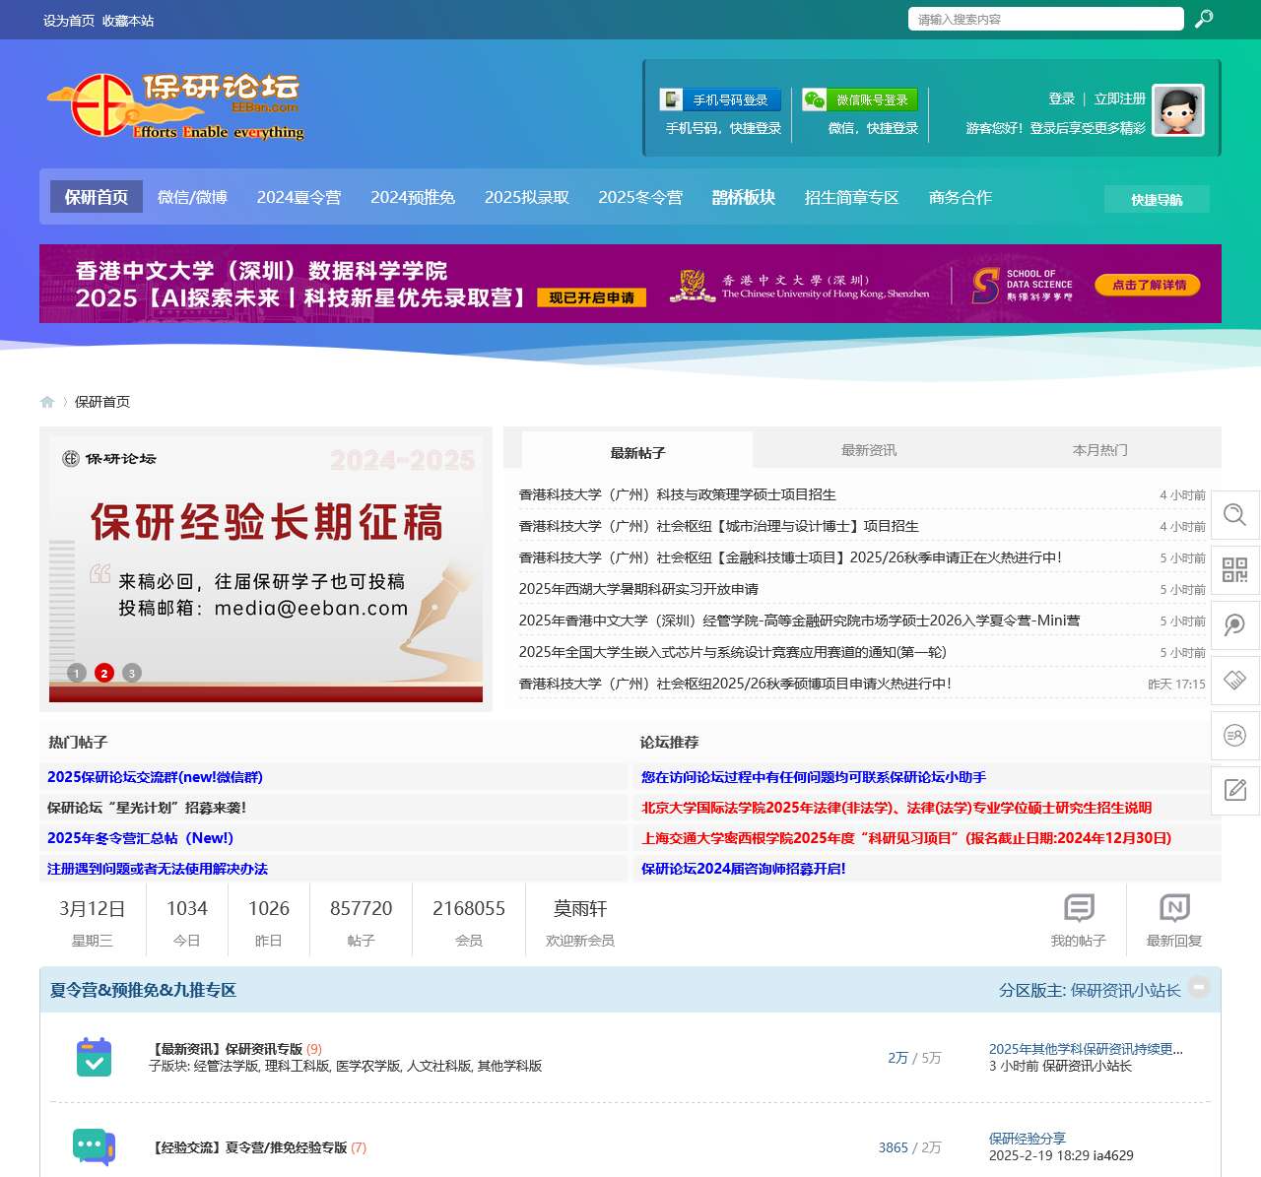Image resolution: width=1261 pixels, height=1177 pixels.
Task: Open the 商务合作 nav item
Action: pyautogui.click(x=961, y=197)
